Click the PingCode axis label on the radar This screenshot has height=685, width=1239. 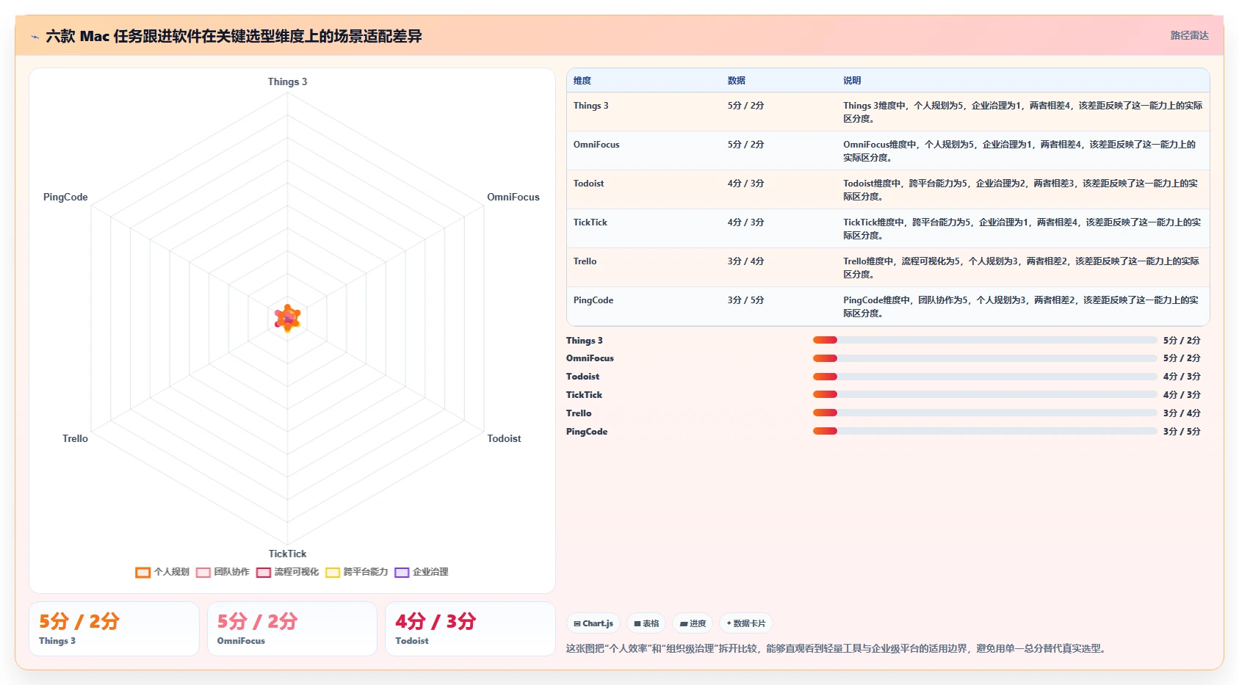[65, 197]
